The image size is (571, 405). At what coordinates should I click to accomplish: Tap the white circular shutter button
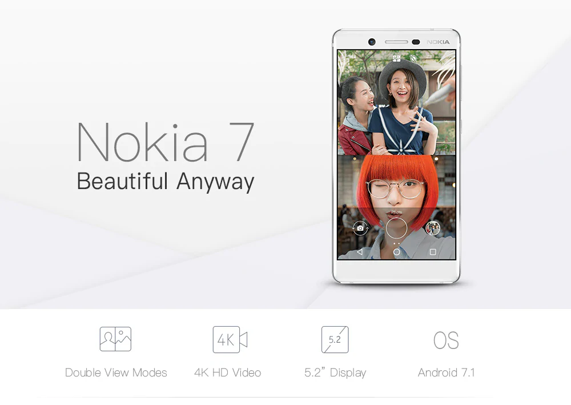[x=397, y=228]
